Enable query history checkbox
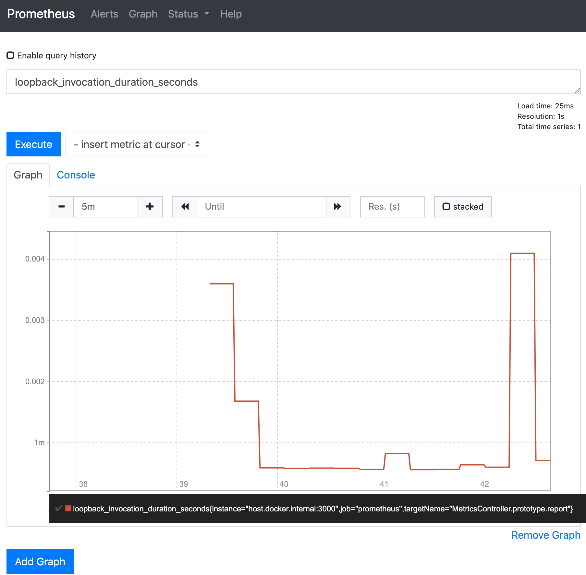The image size is (586, 575). pyautogui.click(x=11, y=55)
